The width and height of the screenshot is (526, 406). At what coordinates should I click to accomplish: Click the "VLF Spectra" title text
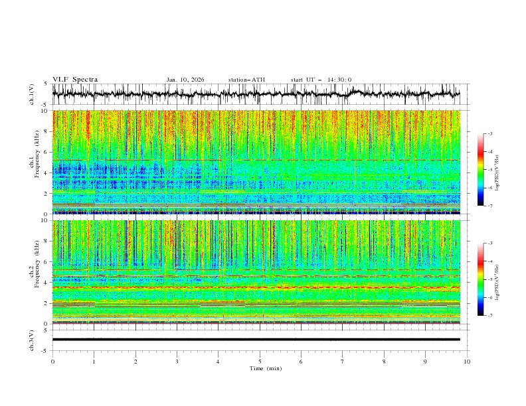(75, 80)
